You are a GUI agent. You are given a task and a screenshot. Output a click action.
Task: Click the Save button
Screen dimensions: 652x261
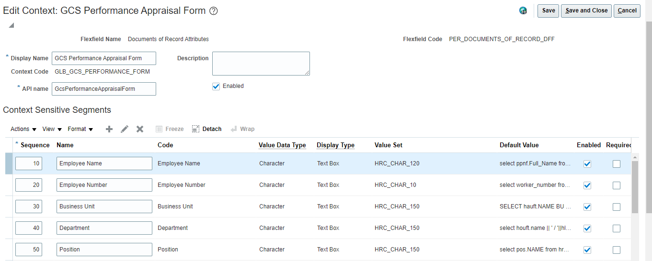coord(549,11)
